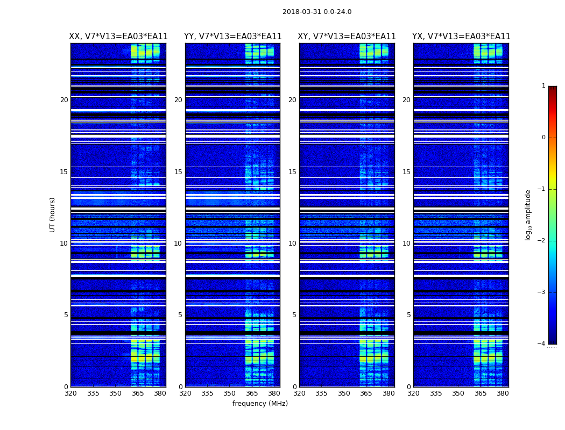Click the "log10 amplitude" colorbar label
This screenshot has height=430, width=565.
[528, 214]
